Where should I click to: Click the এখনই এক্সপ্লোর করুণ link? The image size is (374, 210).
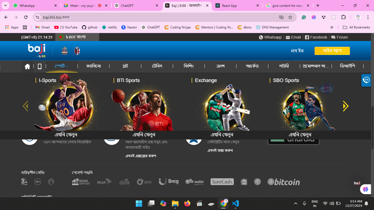[x=141, y=156]
